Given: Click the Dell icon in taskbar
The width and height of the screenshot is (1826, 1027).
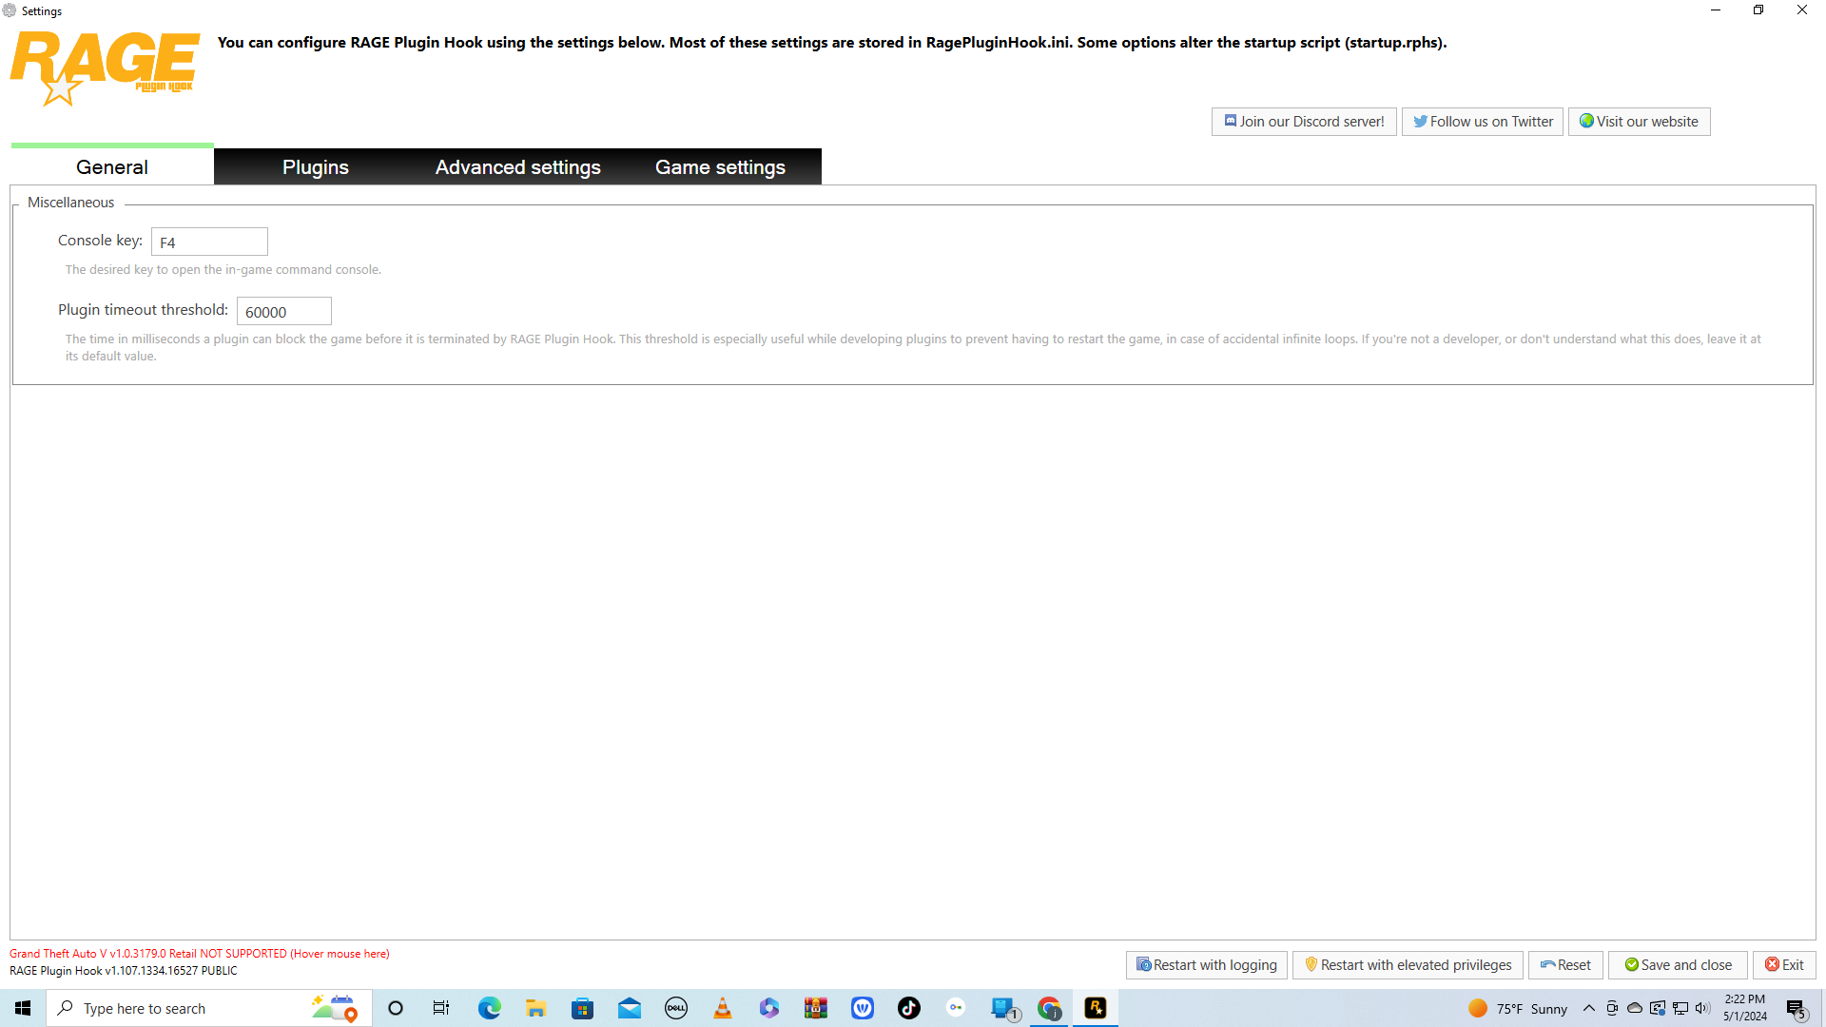Looking at the screenshot, I should [676, 1009].
